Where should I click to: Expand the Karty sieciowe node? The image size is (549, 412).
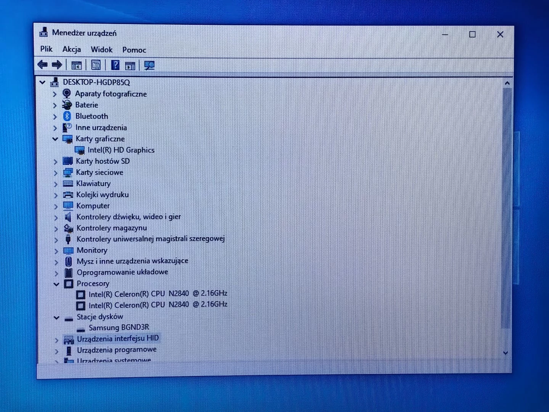coord(56,173)
